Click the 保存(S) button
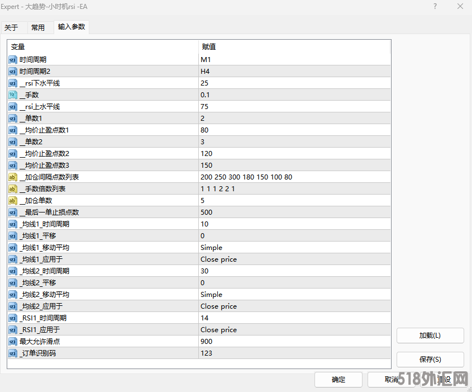 click(x=430, y=359)
